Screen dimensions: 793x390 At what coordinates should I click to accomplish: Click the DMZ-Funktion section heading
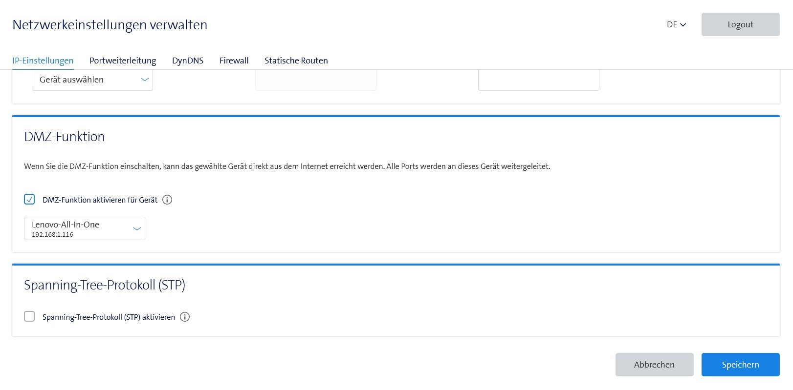point(65,137)
